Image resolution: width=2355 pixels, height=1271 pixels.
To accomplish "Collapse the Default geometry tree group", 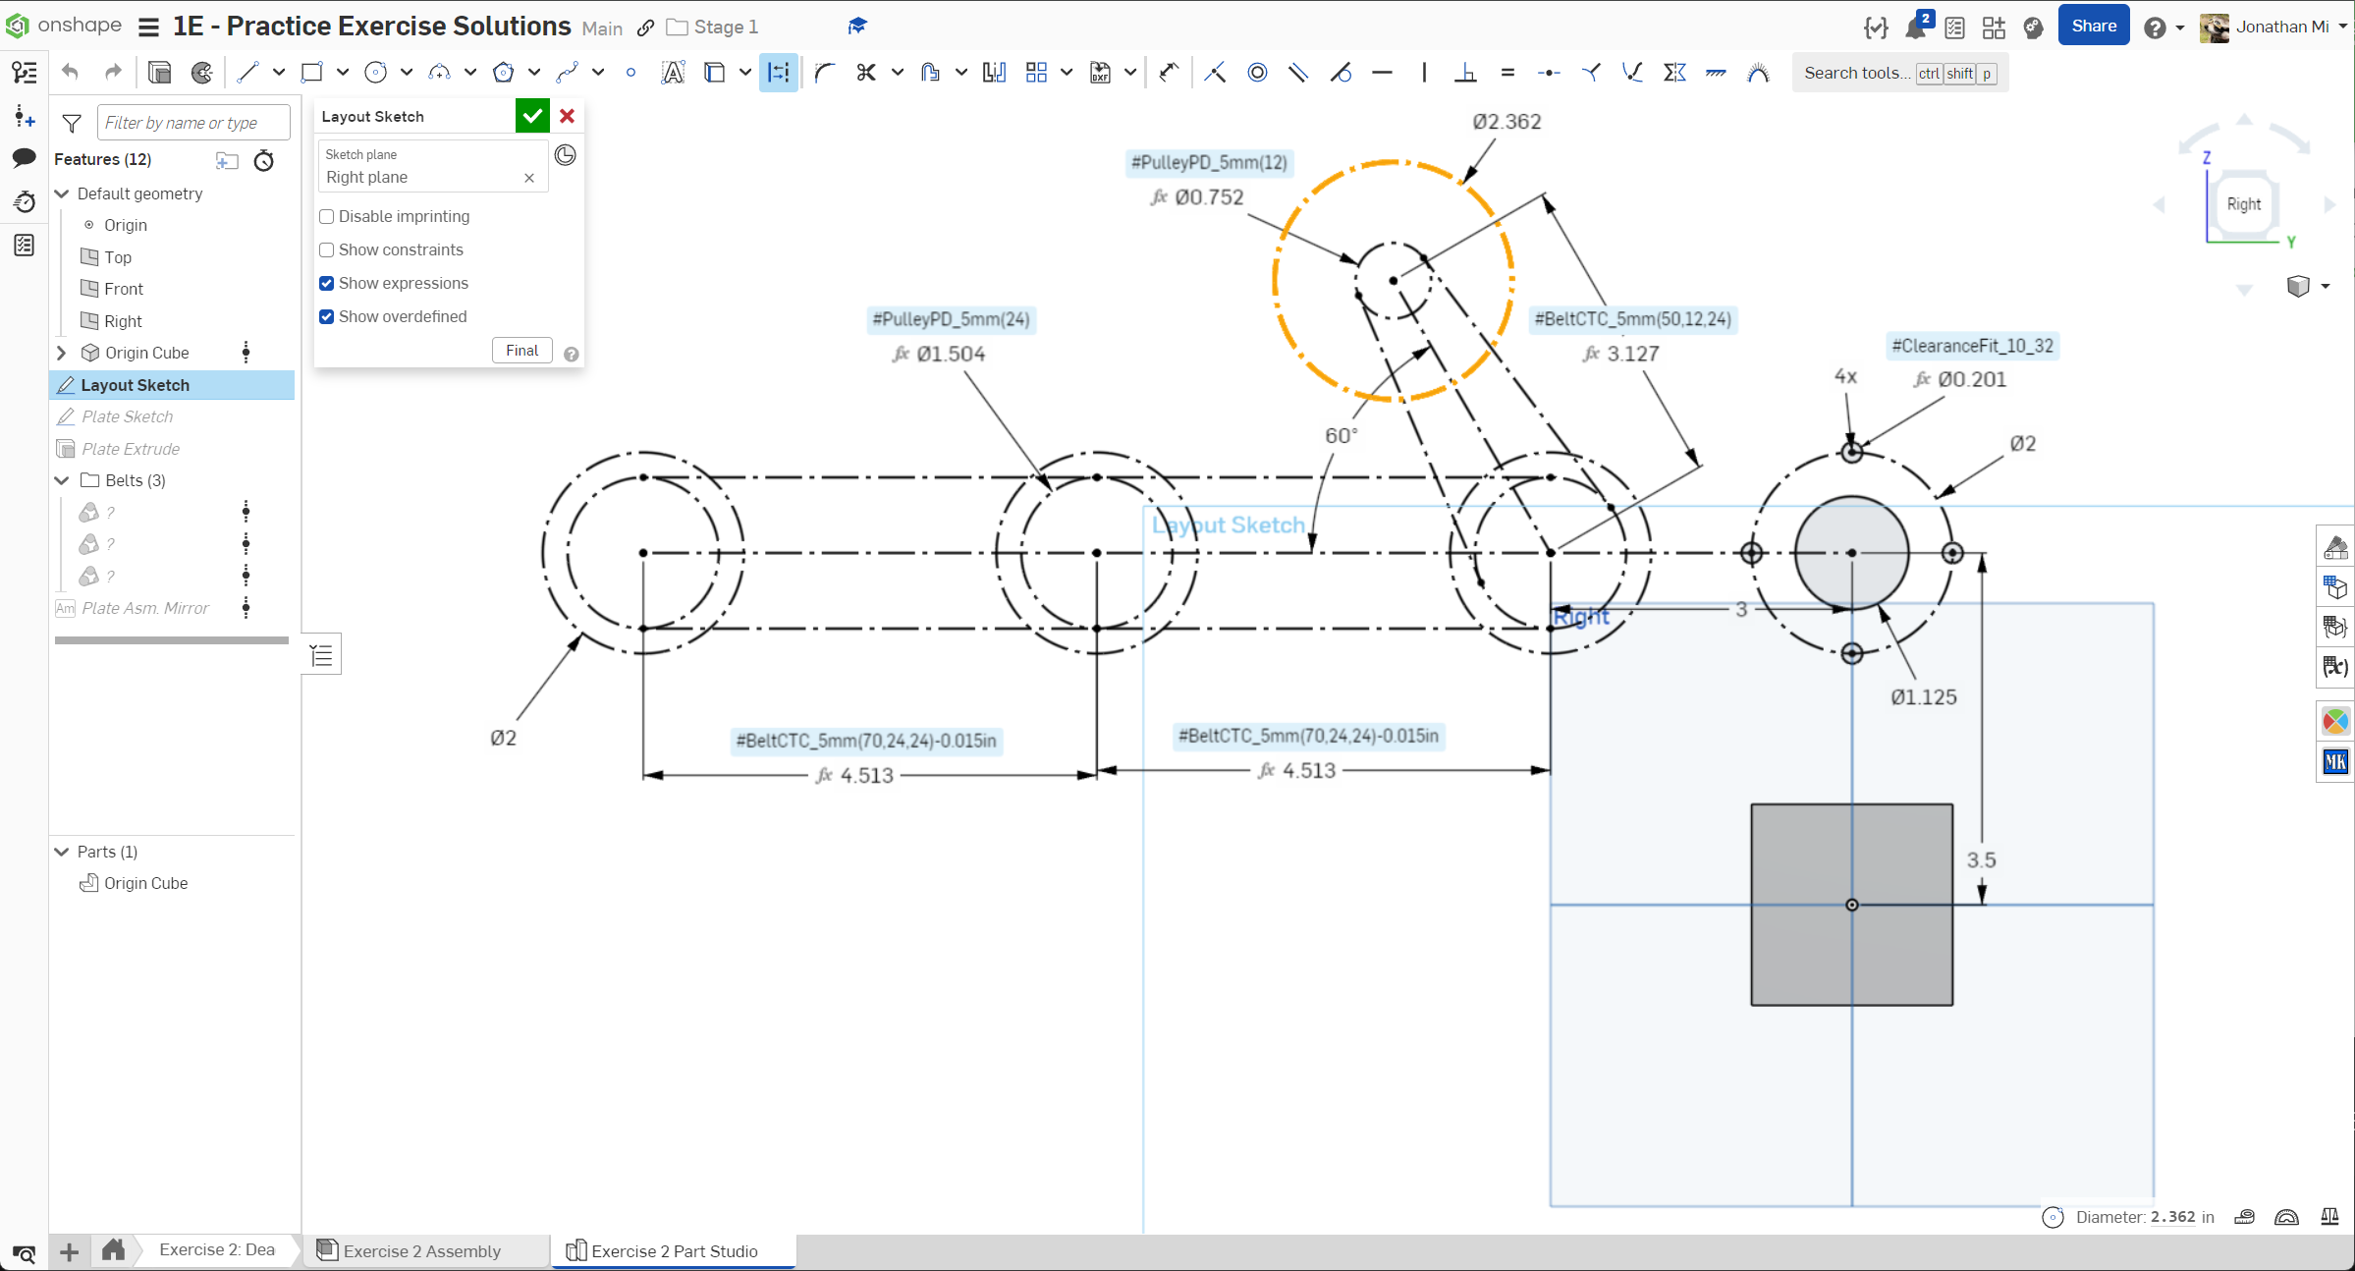I will 62,194.
